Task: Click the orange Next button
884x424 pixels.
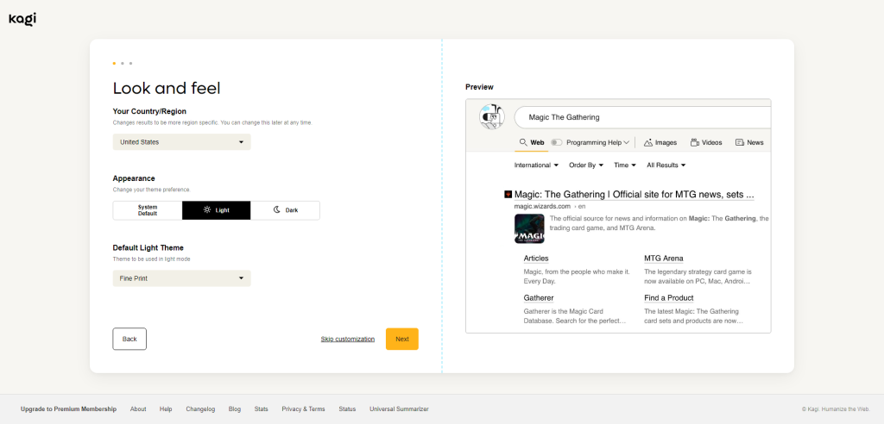Action: point(401,339)
